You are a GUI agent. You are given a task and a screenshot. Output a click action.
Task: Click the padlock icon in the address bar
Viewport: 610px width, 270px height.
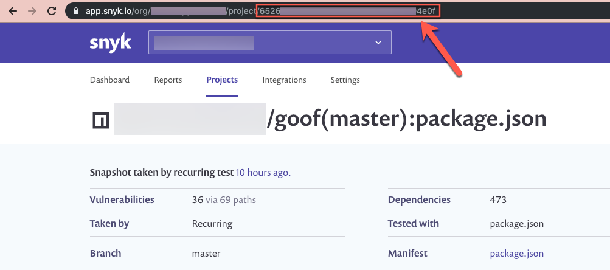pos(76,11)
